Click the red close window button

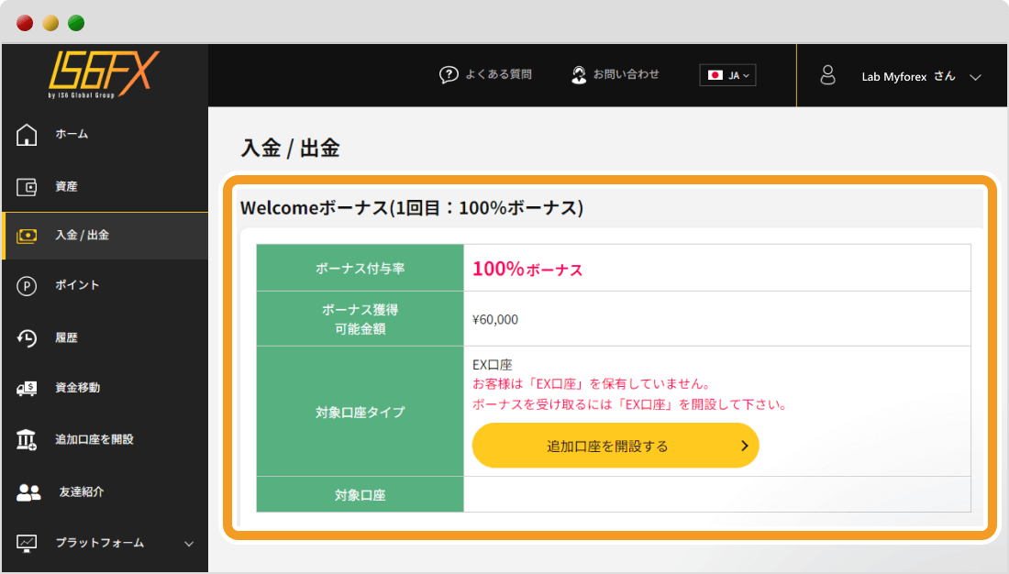click(x=25, y=23)
